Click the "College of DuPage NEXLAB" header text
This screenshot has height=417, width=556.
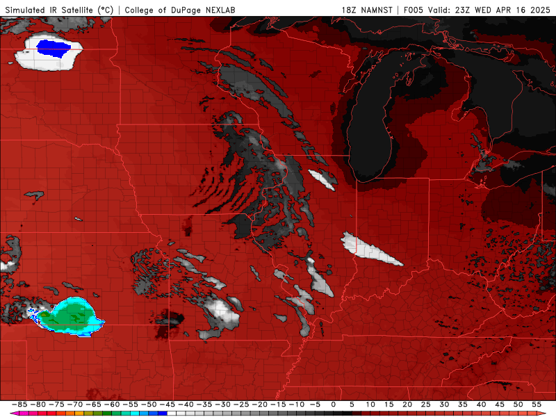(x=180, y=10)
